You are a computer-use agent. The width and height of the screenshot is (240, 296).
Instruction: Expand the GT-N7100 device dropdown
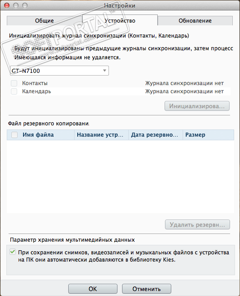pyautogui.click(x=59, y=71)
